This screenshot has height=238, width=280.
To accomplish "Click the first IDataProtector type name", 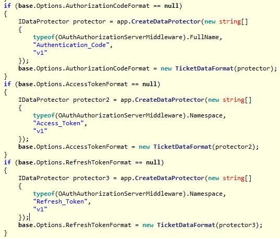I will click(x=44, y=21).
